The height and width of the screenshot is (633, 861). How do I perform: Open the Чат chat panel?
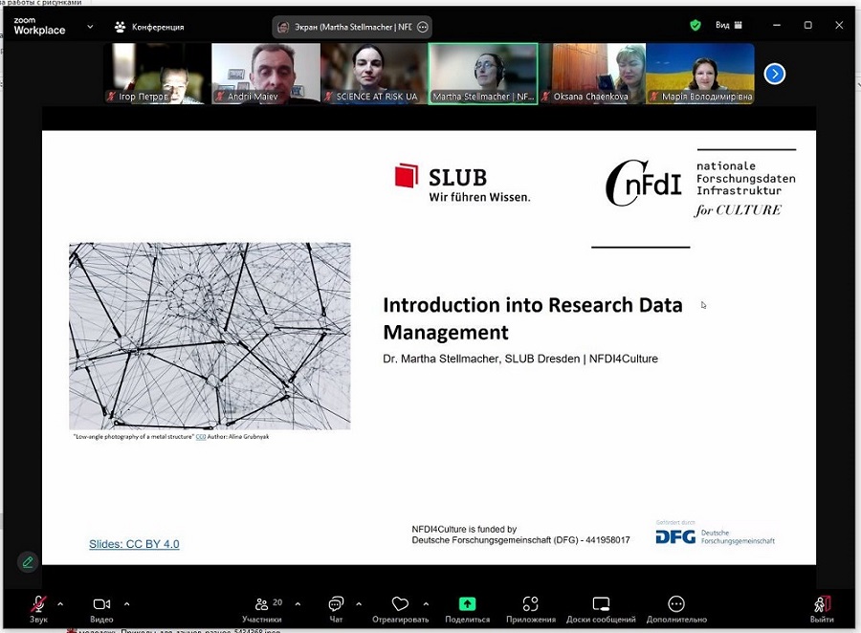[x=336, y=605]
